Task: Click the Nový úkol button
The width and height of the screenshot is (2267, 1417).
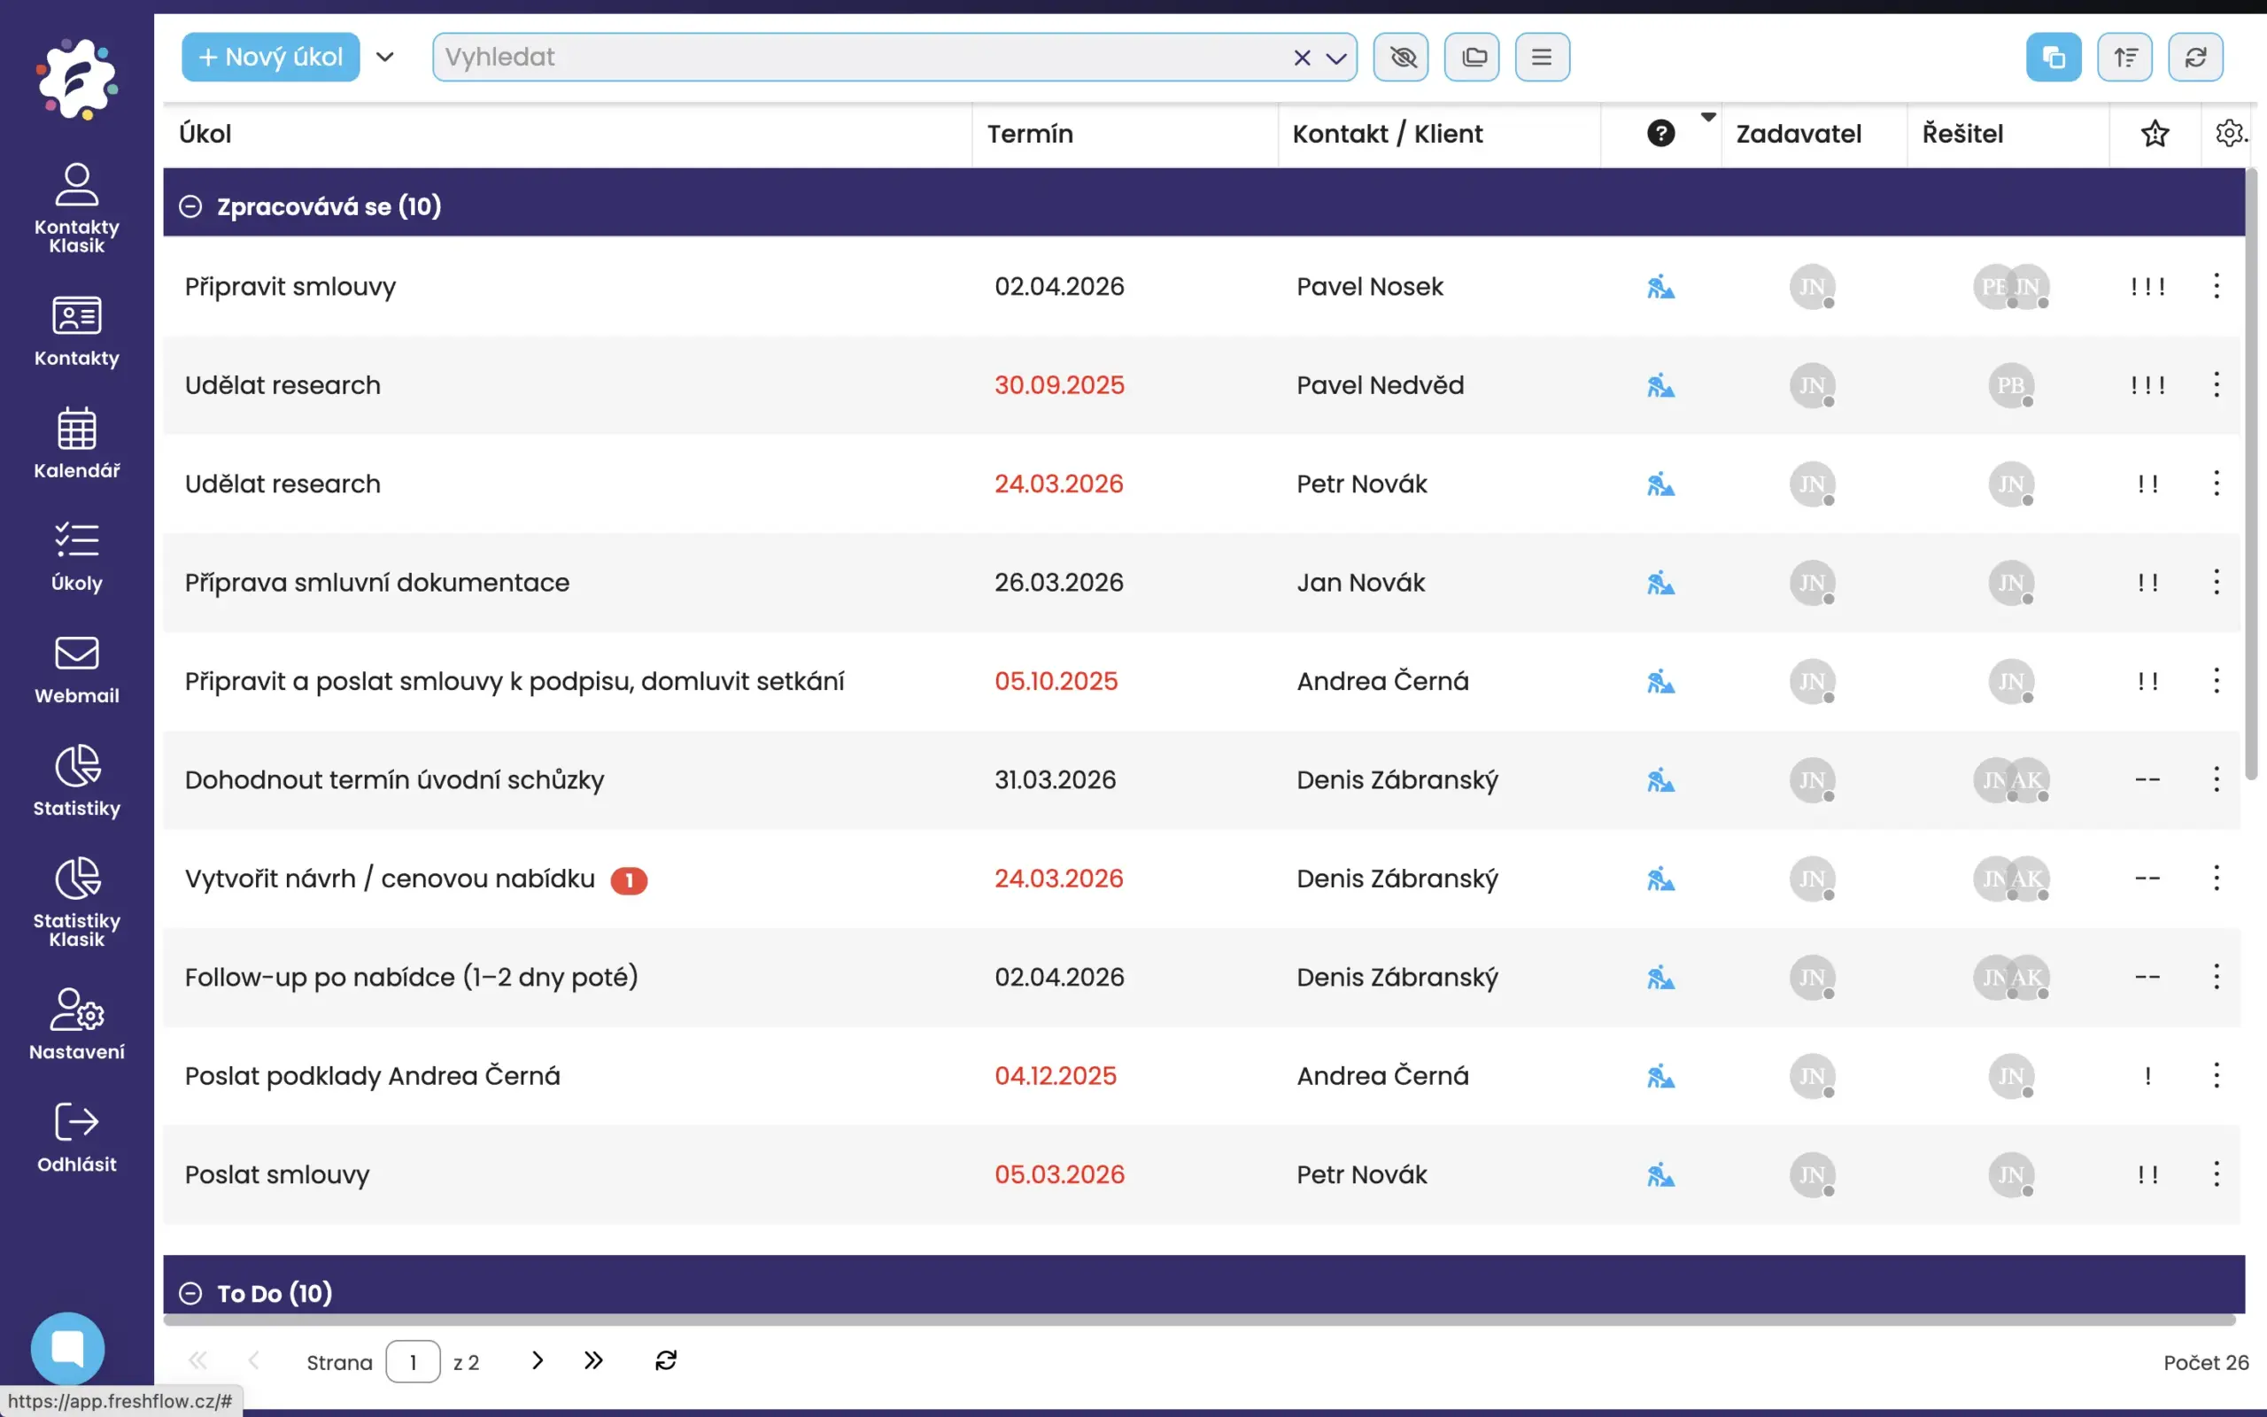Action: [x=271, y=58]
